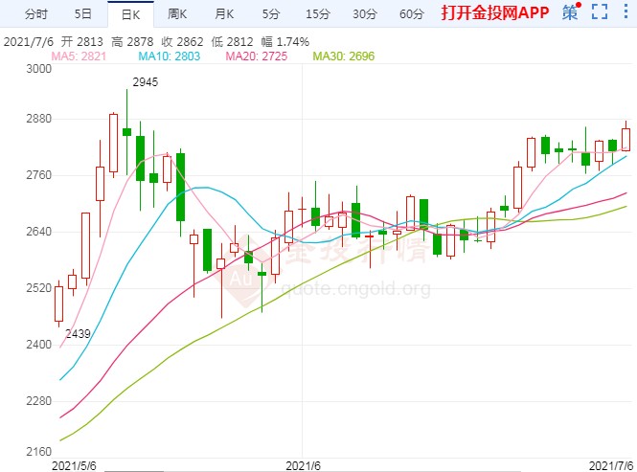Select the 日K daily candlestick tab
This screenshot has height=472, width=637.
click(x=130, y=14)
